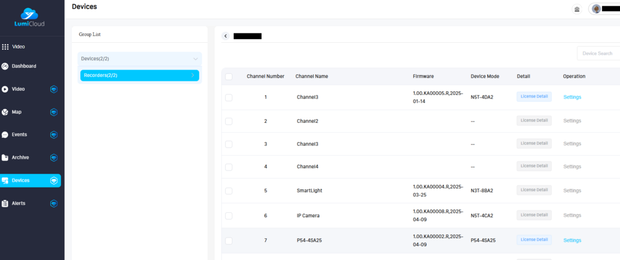Check the box for the SmartLight channel row

[229, 191]
